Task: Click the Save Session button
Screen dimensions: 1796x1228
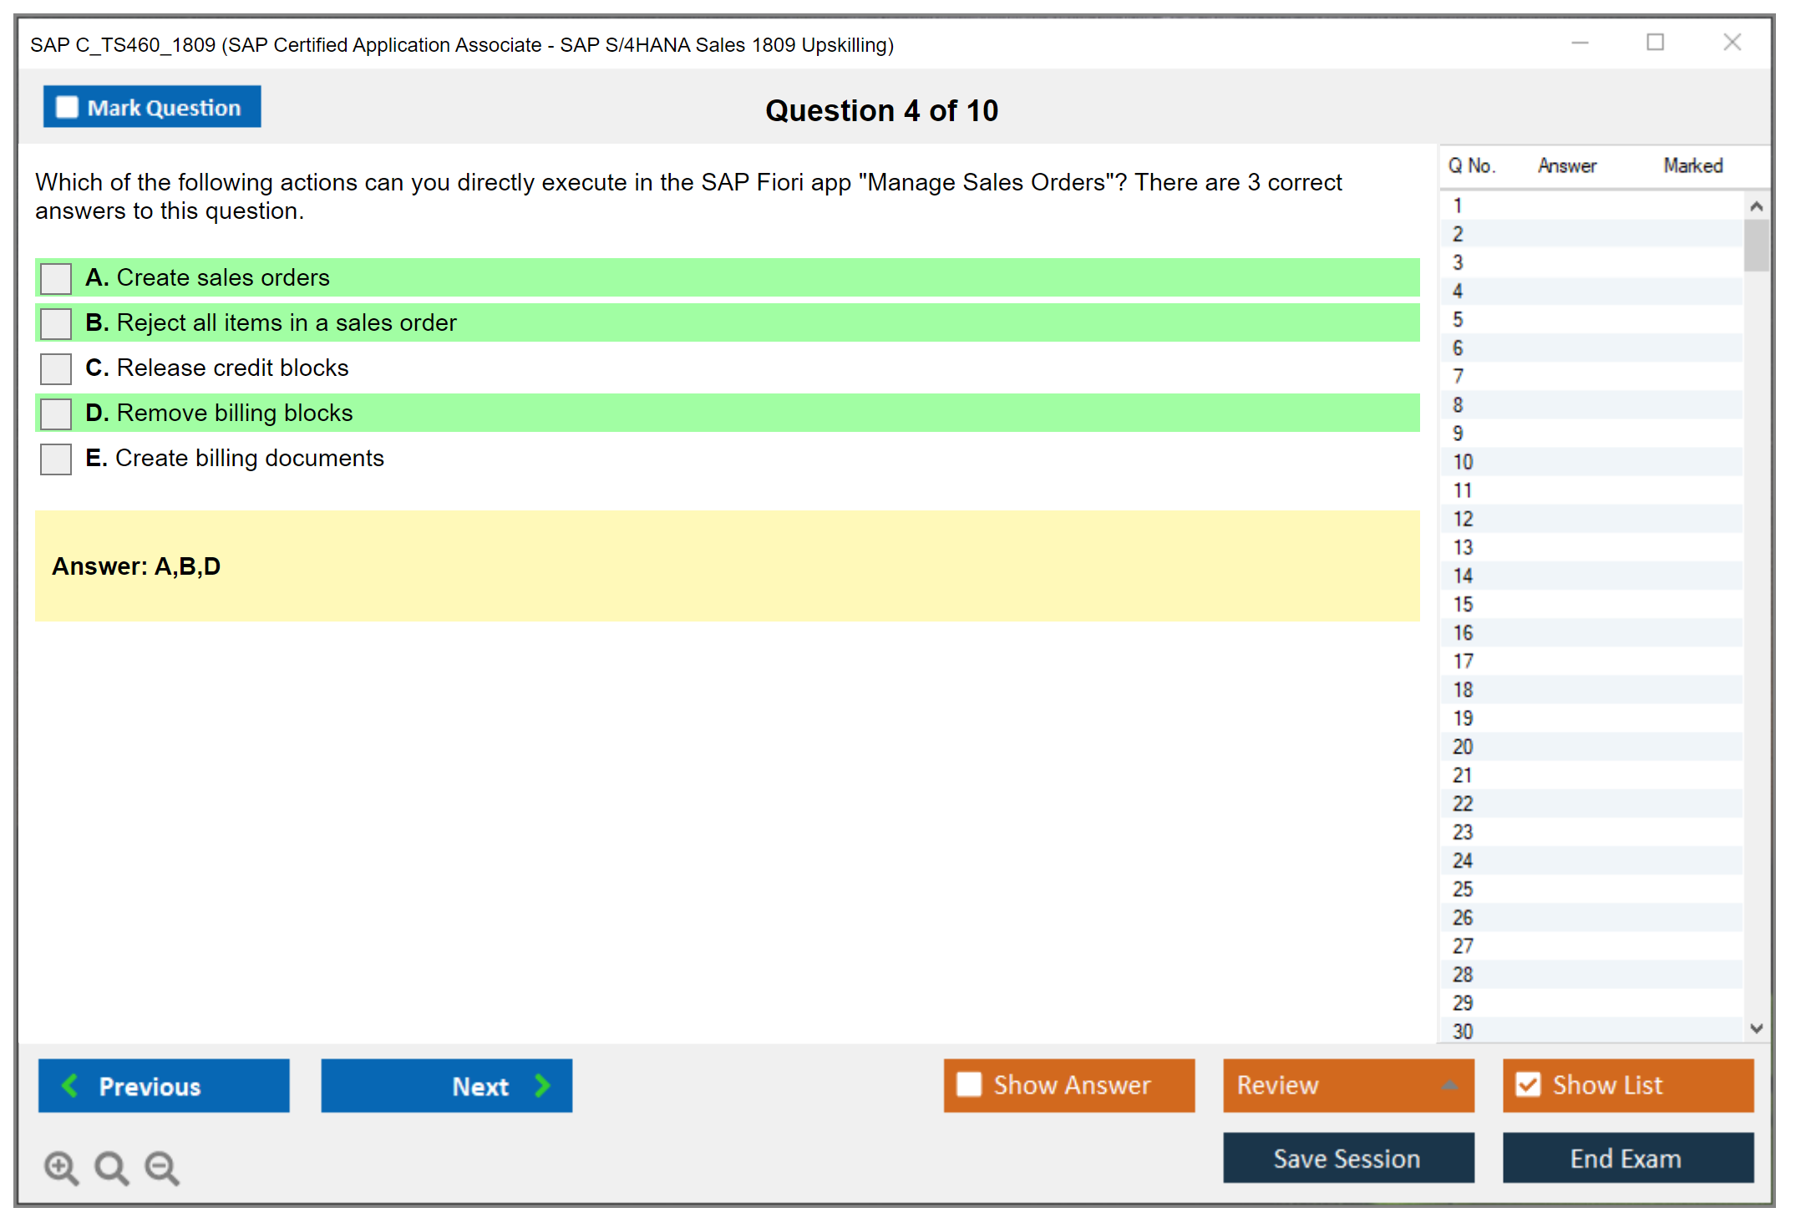Action: pyautogui.click(x=1347, y=1158)
